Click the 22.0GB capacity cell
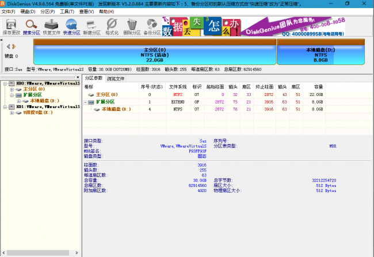The height and width of the screenshot is (257, 374). tap(316, 95)
